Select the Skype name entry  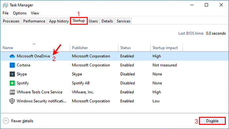[x=22, y=74]
